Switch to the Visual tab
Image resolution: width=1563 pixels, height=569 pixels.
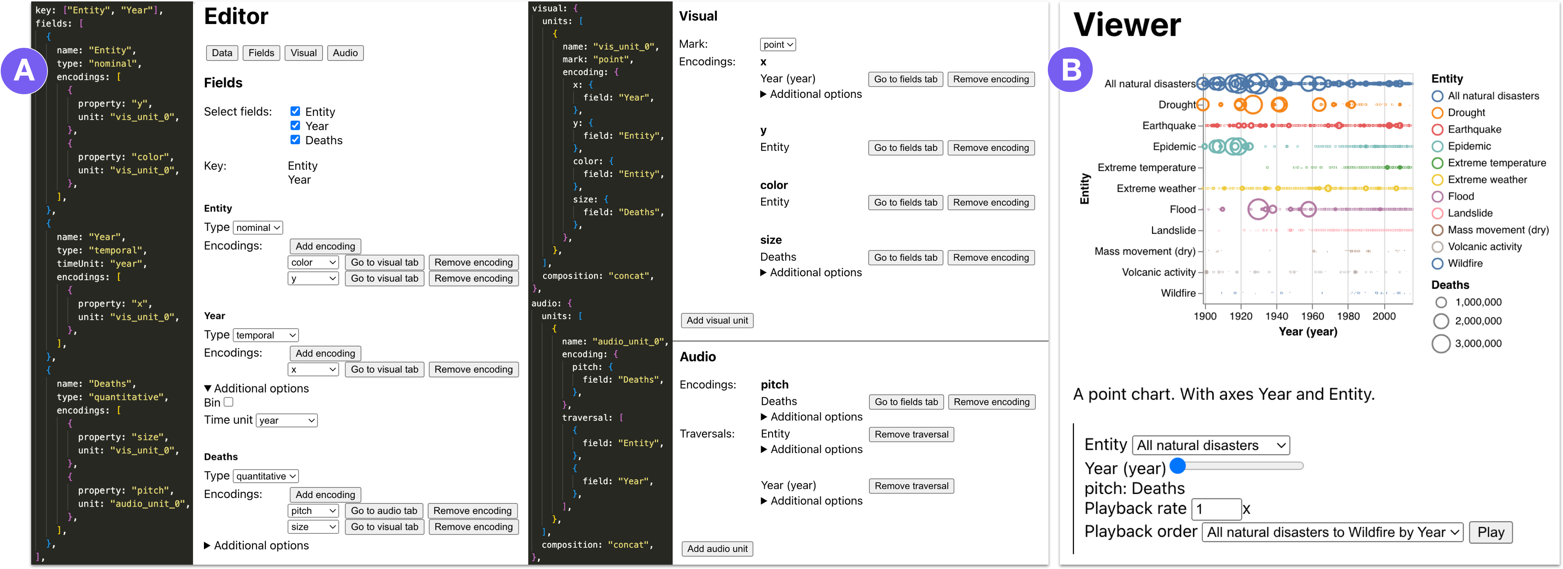(303, 53)
